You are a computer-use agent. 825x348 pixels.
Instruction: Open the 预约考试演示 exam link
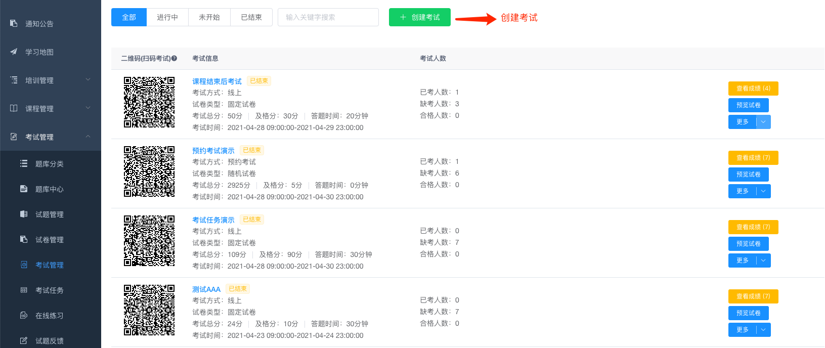(x=213, y=151)
